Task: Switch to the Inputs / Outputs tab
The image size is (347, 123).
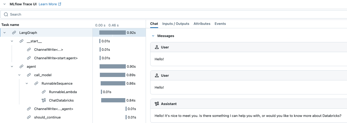Action: tap(176, 24)
